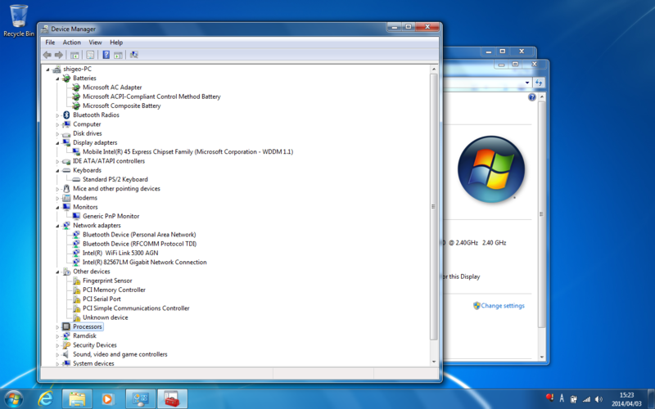Click the refresh button in the background window

coord(539,83)
